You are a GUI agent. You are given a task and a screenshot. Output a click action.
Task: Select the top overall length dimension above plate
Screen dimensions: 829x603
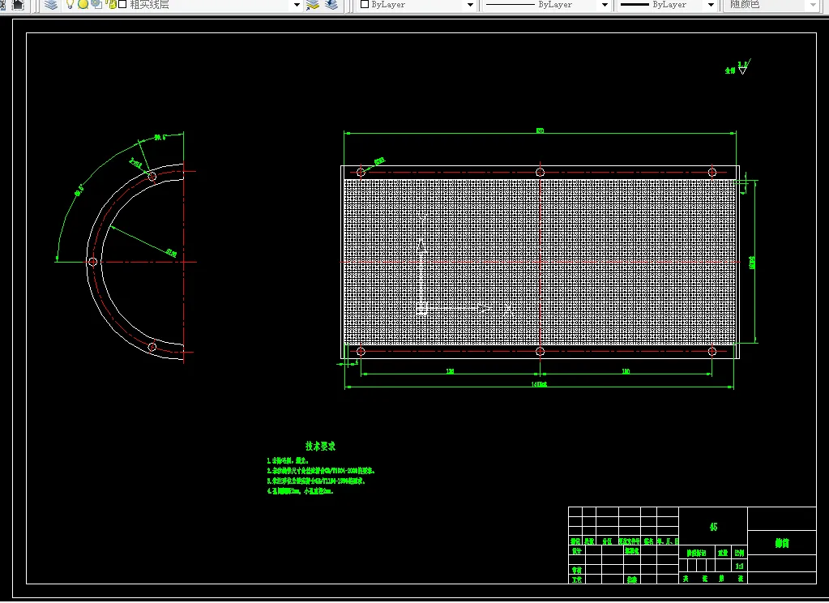coord(540,130)
